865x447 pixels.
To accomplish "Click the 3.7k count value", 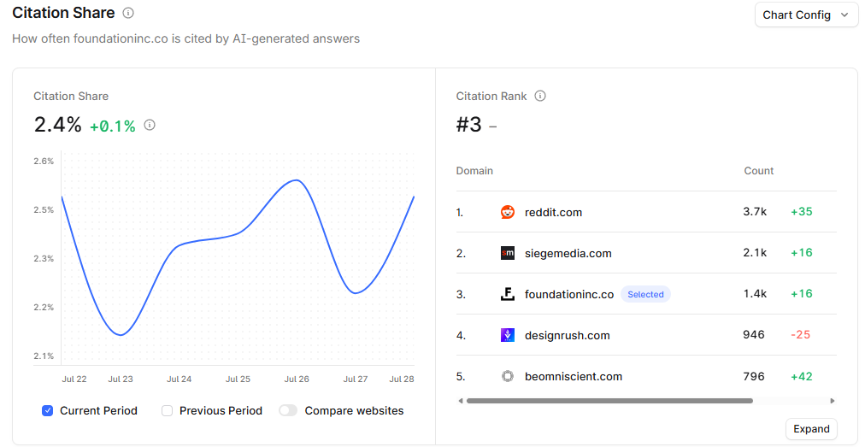I will click(x=755, y=211).
